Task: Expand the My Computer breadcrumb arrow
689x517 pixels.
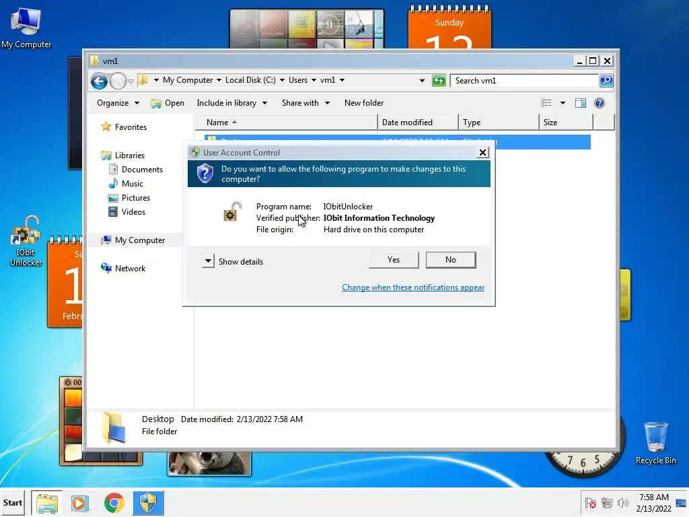Action: (219, 80)
